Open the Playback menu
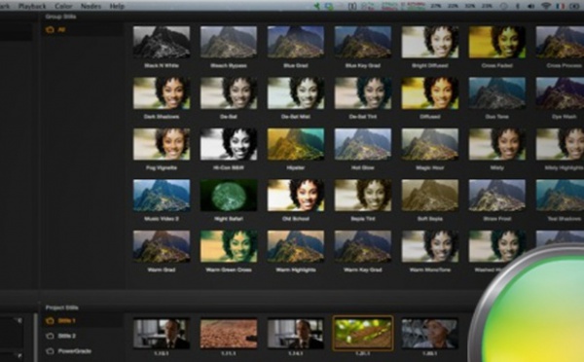The image size is (584, 362). tap(32, 6)
